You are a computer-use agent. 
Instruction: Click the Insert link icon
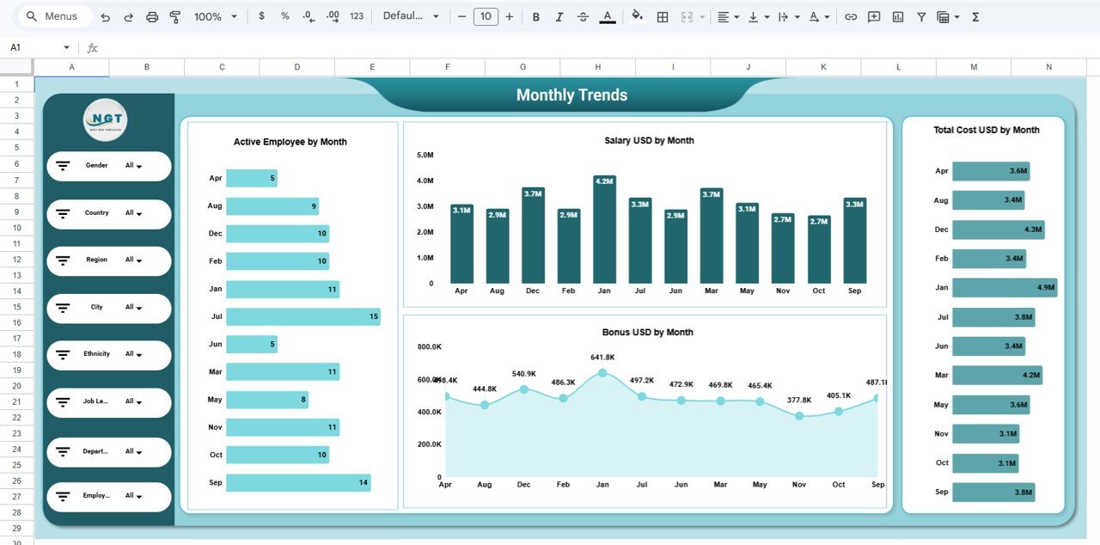(x=851, y=17)
